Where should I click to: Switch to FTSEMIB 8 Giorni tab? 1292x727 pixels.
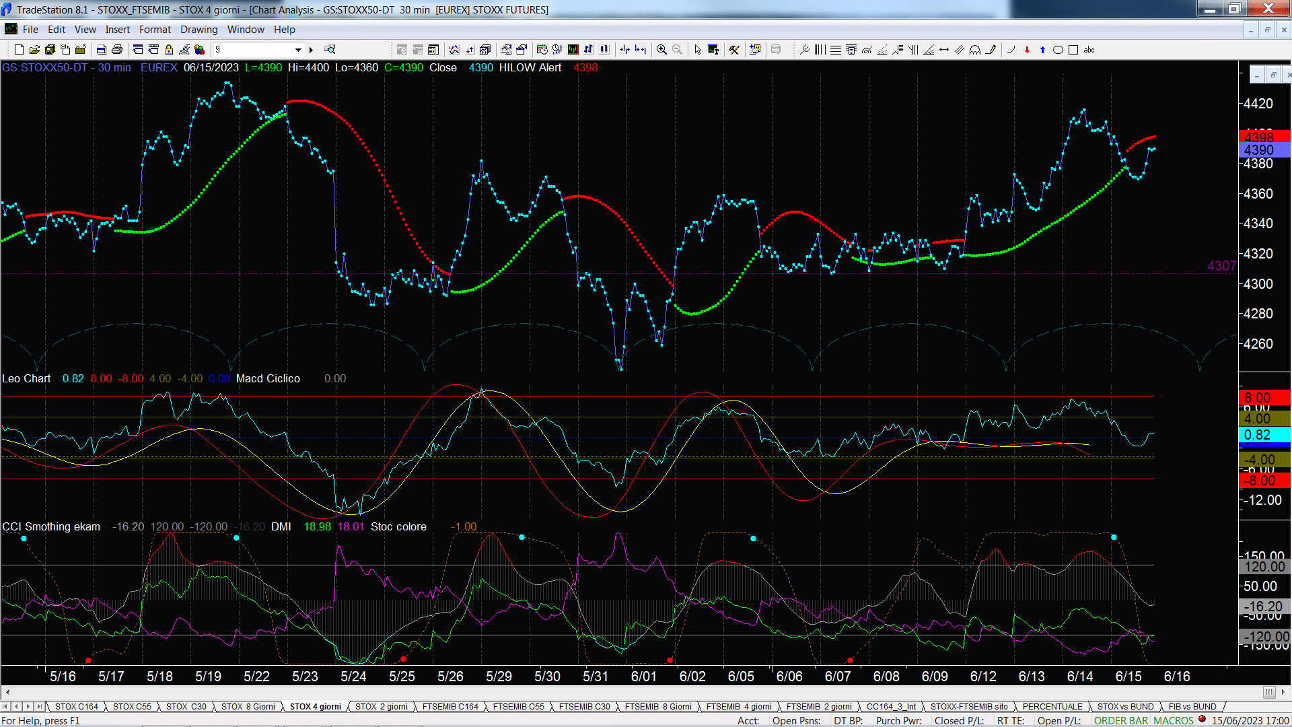[x=658, y=707]
